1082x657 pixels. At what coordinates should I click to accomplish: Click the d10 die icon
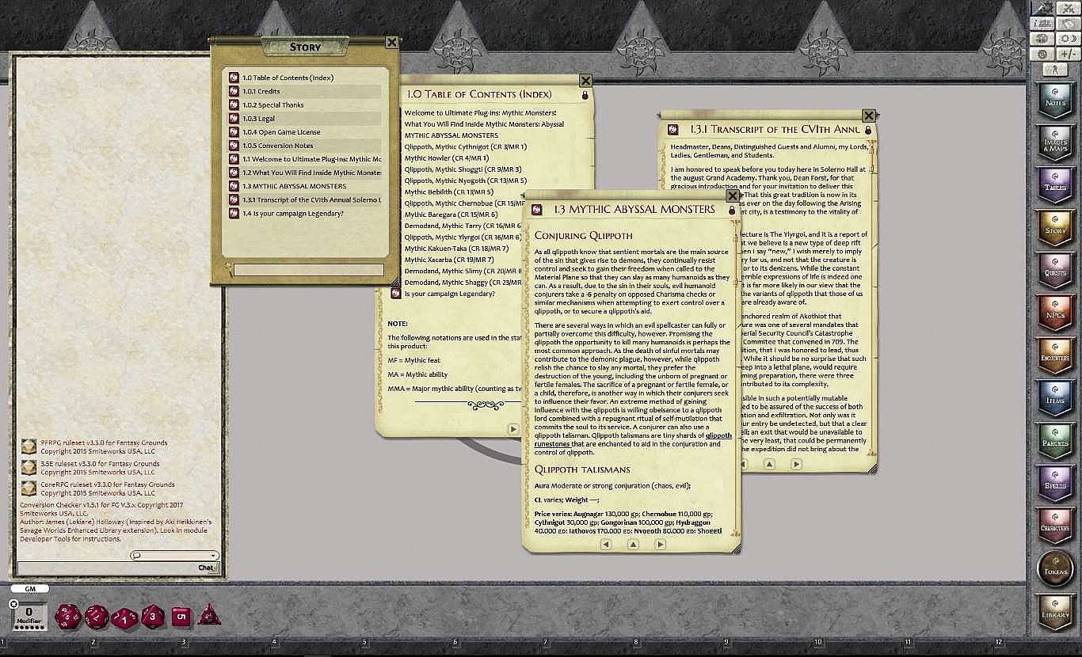pyautogui.click(x=124, y=617)
